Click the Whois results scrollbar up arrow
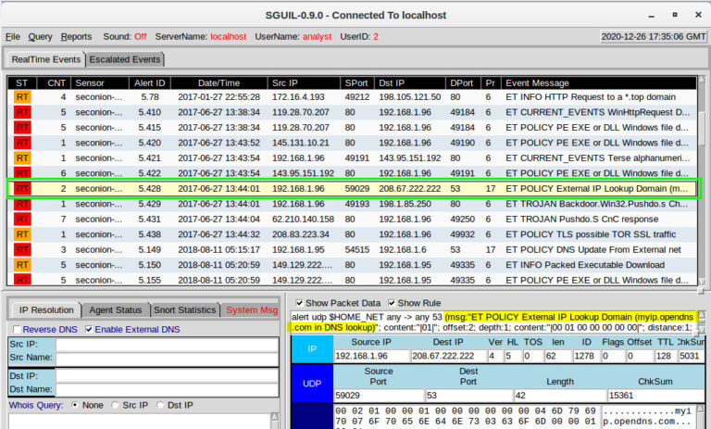Image resolution: width=711 pixels, height=429 pixels. (x=274, y=416)
